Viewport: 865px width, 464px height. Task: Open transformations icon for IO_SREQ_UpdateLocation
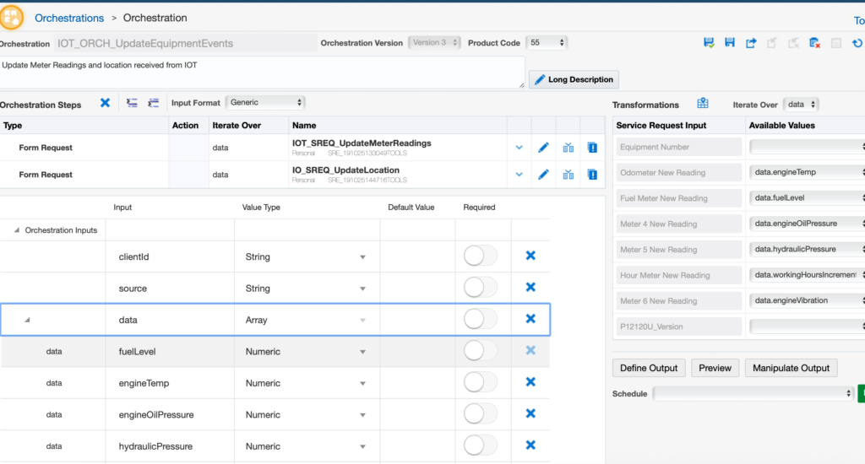tap(569, 175)
